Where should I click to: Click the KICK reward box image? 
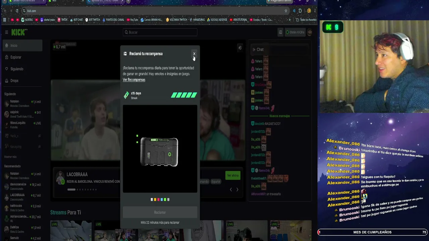coord(159,152)
